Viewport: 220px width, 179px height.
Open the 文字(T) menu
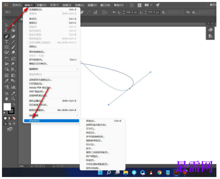54,5
